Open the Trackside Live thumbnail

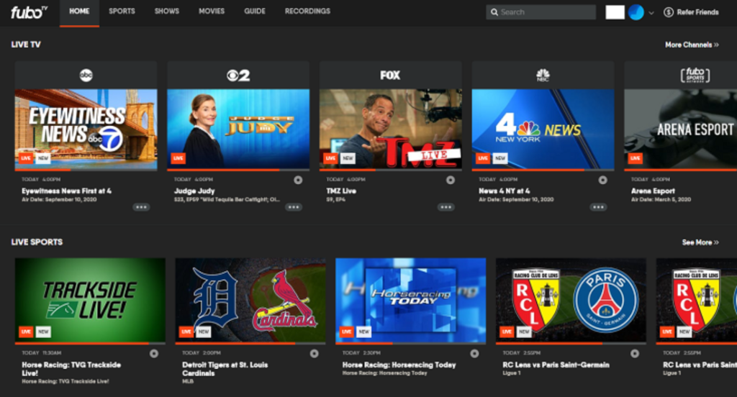click(x=90, y=300)
